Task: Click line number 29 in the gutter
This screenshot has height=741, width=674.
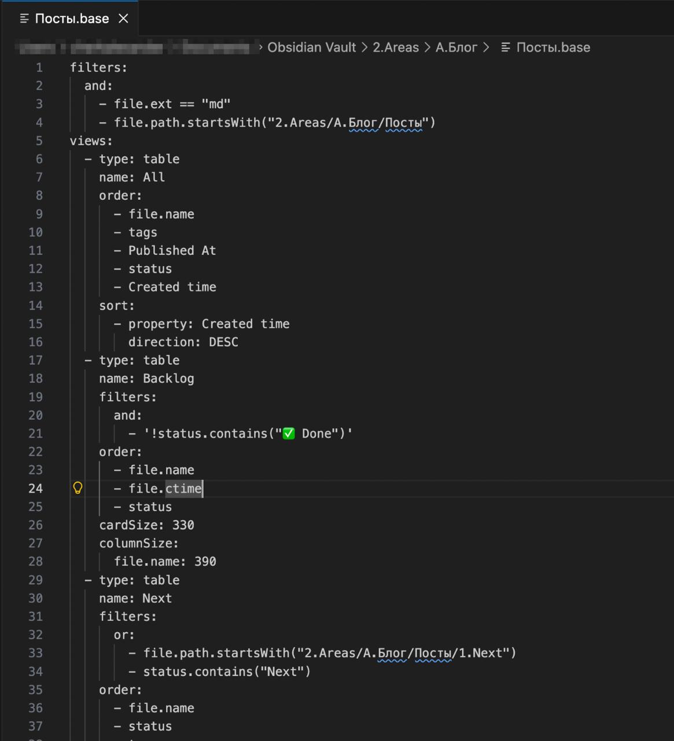Action: [x=35, y=580]
